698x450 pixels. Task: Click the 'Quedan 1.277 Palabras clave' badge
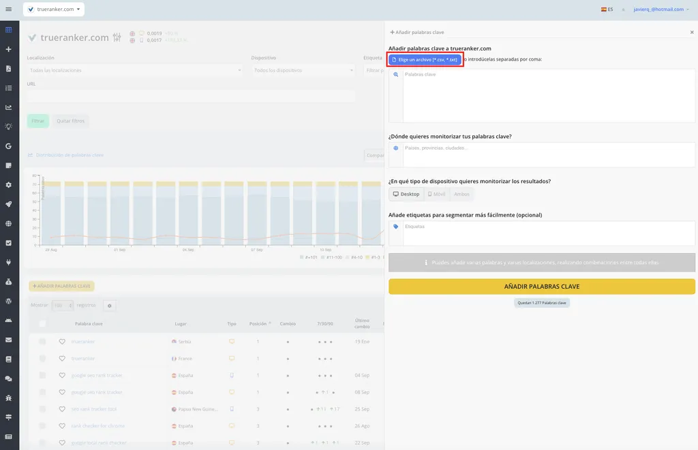click(x=542, y=303)
